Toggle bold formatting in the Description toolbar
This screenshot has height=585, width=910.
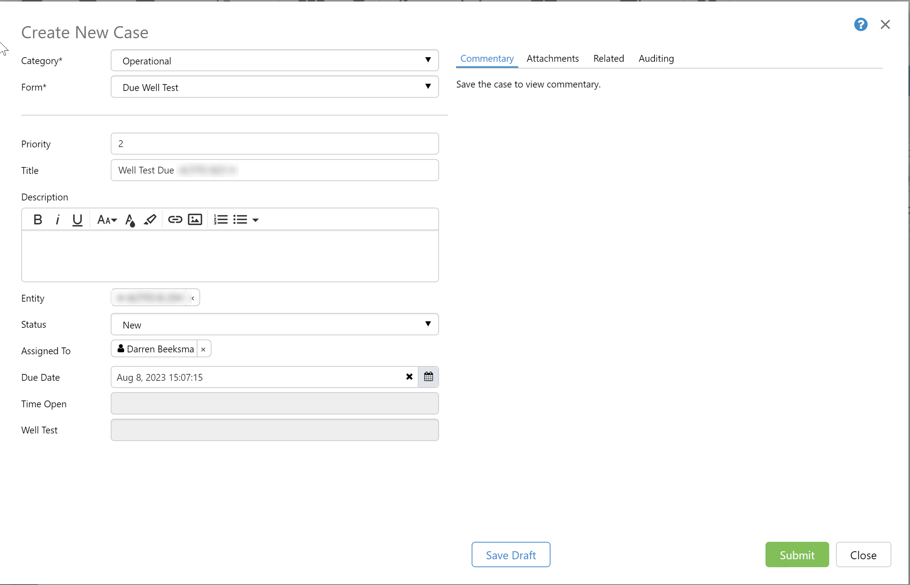click(x=38, y=220)
